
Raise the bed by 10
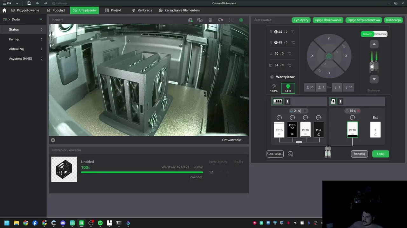tap(310, 87)
